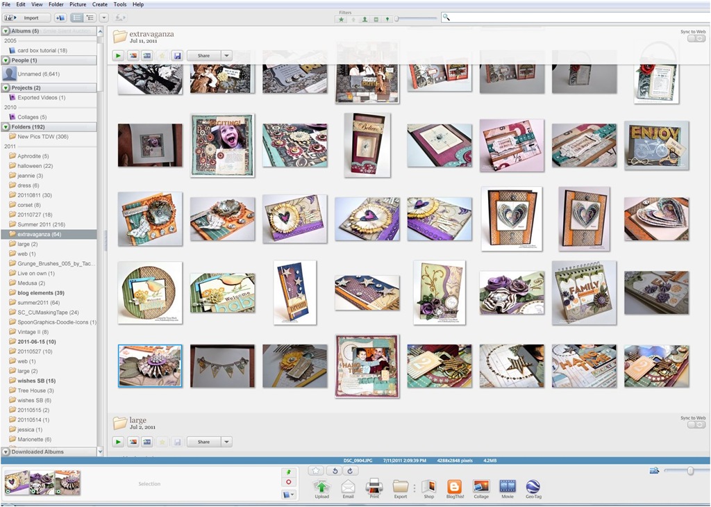Save edits to disk in extravaganza folder
The image size is (711, 507).
tap(177, 56)
